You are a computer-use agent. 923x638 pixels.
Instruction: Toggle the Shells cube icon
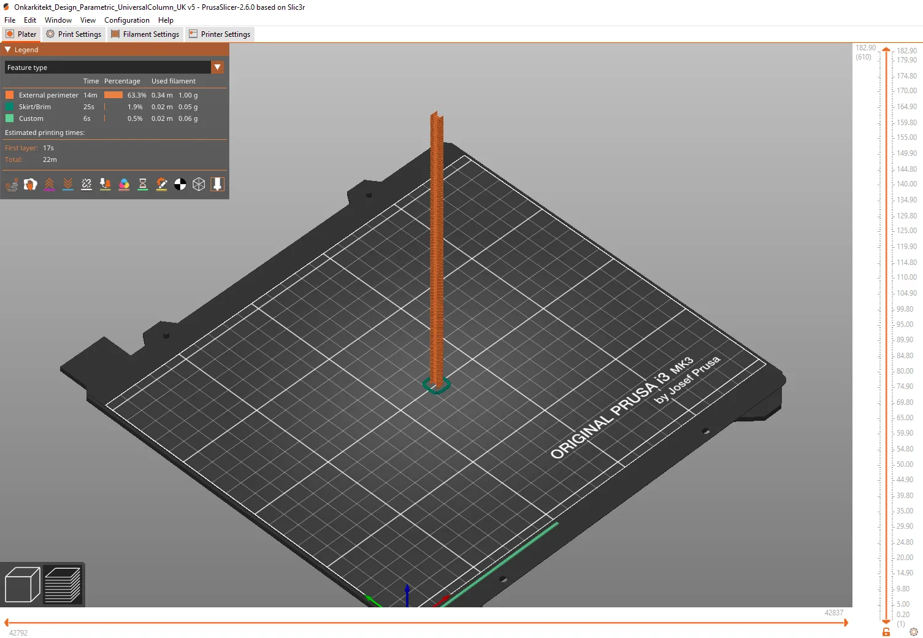click(x=199, y=184)
